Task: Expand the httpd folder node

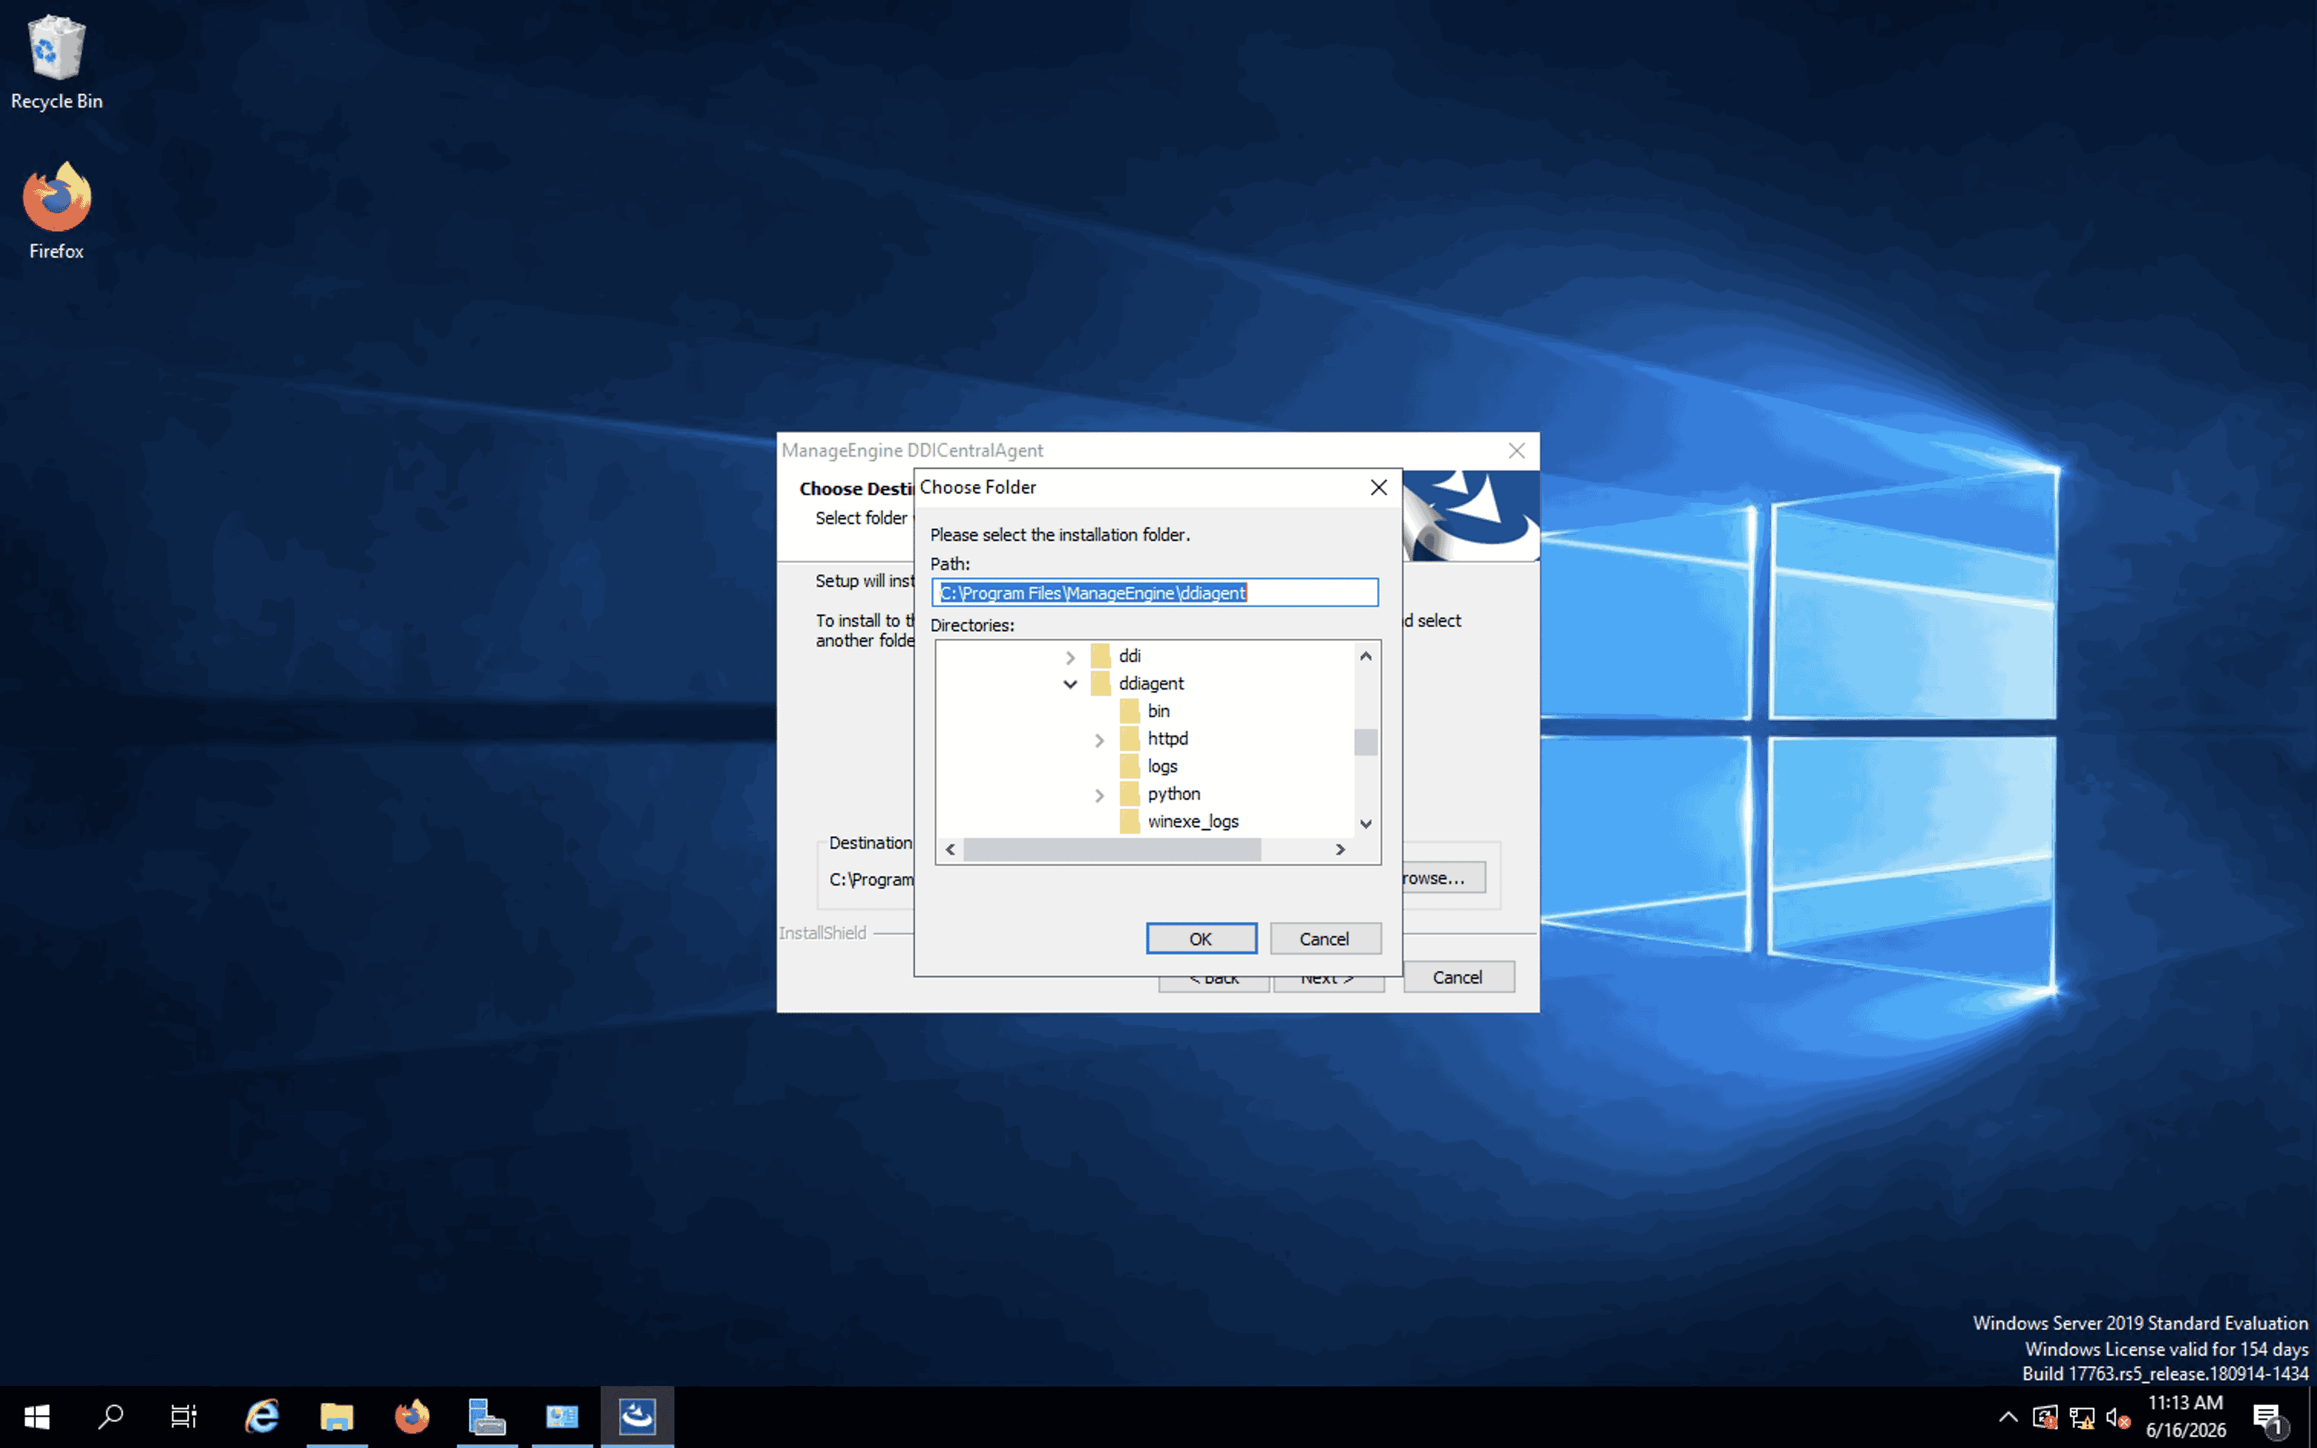Action: tap(1100, 740)
